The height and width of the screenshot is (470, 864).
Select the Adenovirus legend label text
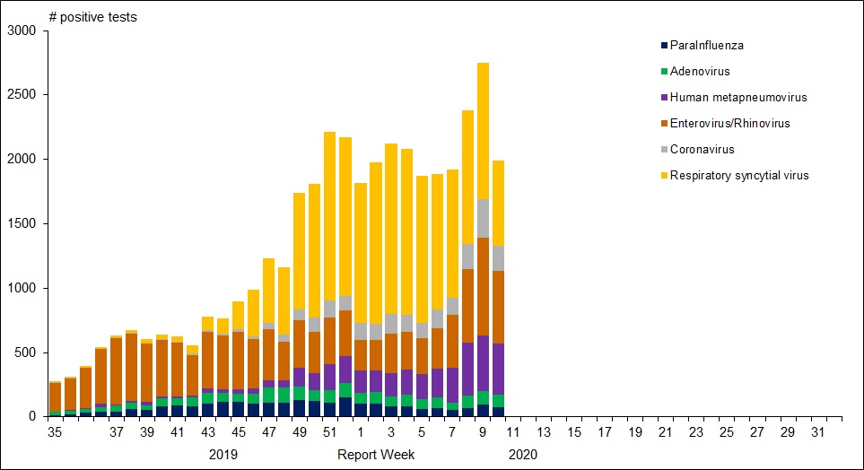[x=701, y=72]
